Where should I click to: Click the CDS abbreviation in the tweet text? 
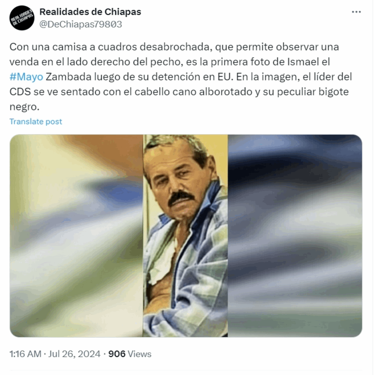pos(20,92)
